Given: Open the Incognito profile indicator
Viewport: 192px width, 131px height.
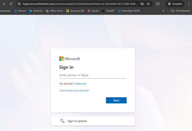Looking at the screenshot, I should [175, 4].
